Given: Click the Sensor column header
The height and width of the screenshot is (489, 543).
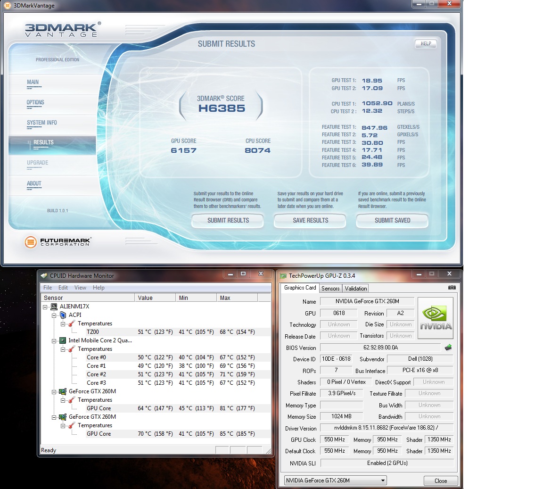Looking at the screenshot, I should tap(88, 298).
